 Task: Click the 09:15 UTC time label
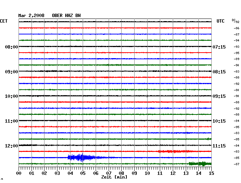[x=219, y=96]
